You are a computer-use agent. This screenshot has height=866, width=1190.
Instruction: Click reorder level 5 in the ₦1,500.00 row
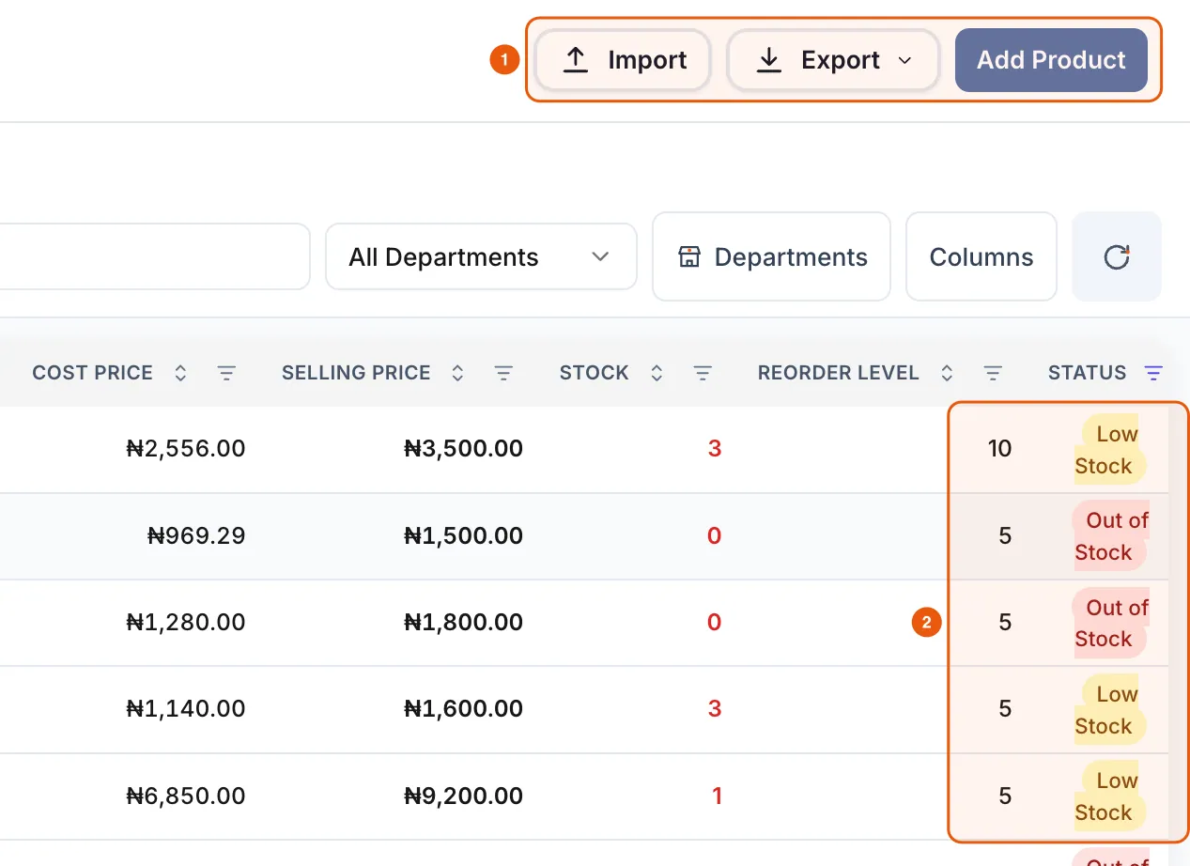[x=1005, y=536]
